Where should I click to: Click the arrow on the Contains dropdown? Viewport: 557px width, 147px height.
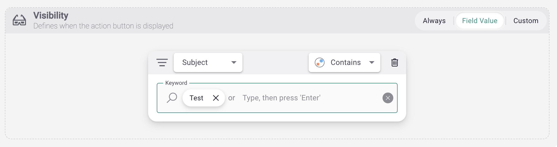[372, 63]
